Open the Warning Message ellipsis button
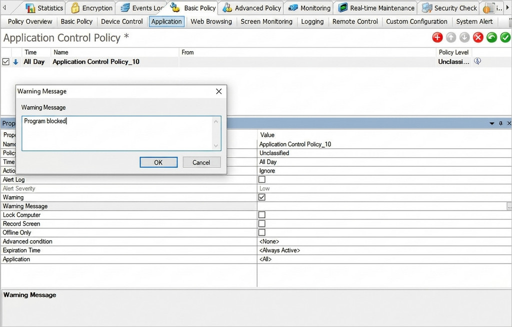Screen dimensions: 512x327 (509, 206)
